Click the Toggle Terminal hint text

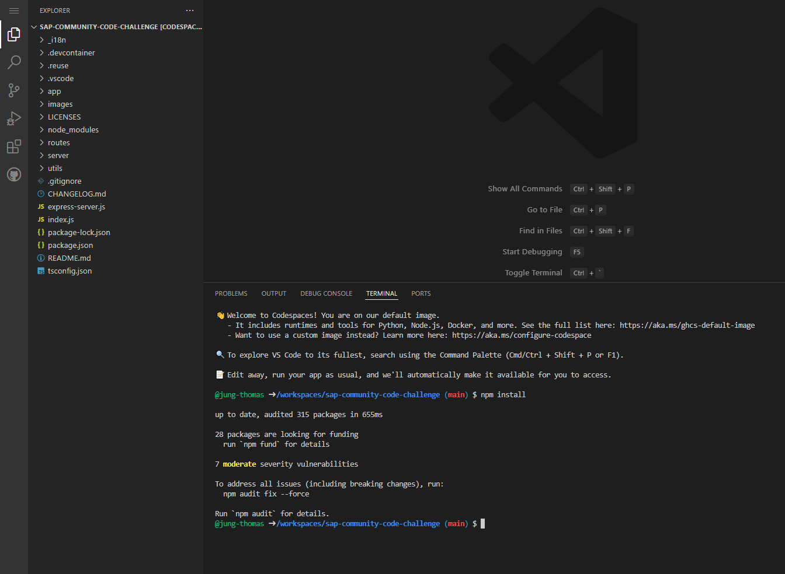pos(533,272)
